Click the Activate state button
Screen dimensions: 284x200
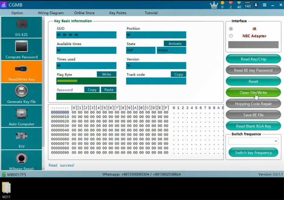coord(175,44)
